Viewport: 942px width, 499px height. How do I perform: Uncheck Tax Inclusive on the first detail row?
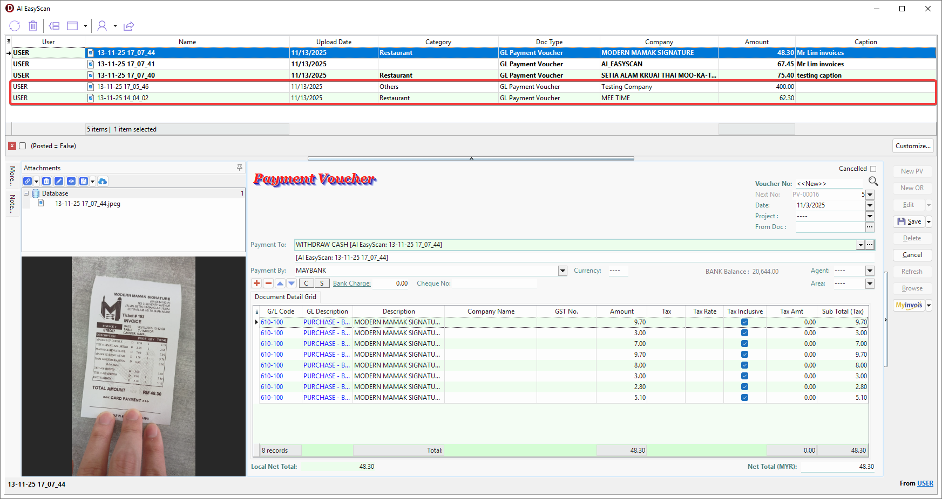coord(744,322)
